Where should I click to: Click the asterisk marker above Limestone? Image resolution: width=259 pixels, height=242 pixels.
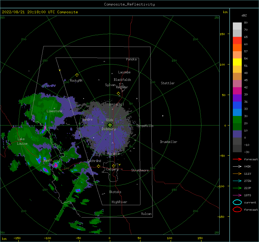pyautogui.click(x=54, y=108)
